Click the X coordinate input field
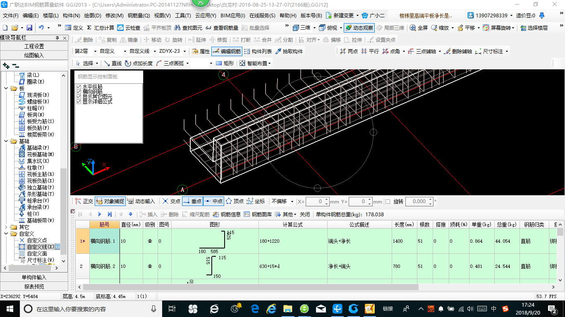Image resolution: width=565 pixels, height=317 pixels. tap(317, 201)
